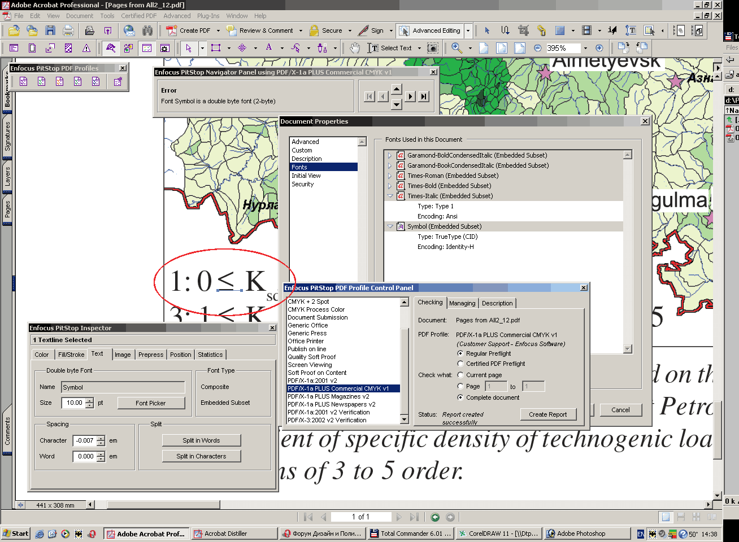Click the zoom in plus button
This screenshot has height=542, width=739.
coord(599,48)
